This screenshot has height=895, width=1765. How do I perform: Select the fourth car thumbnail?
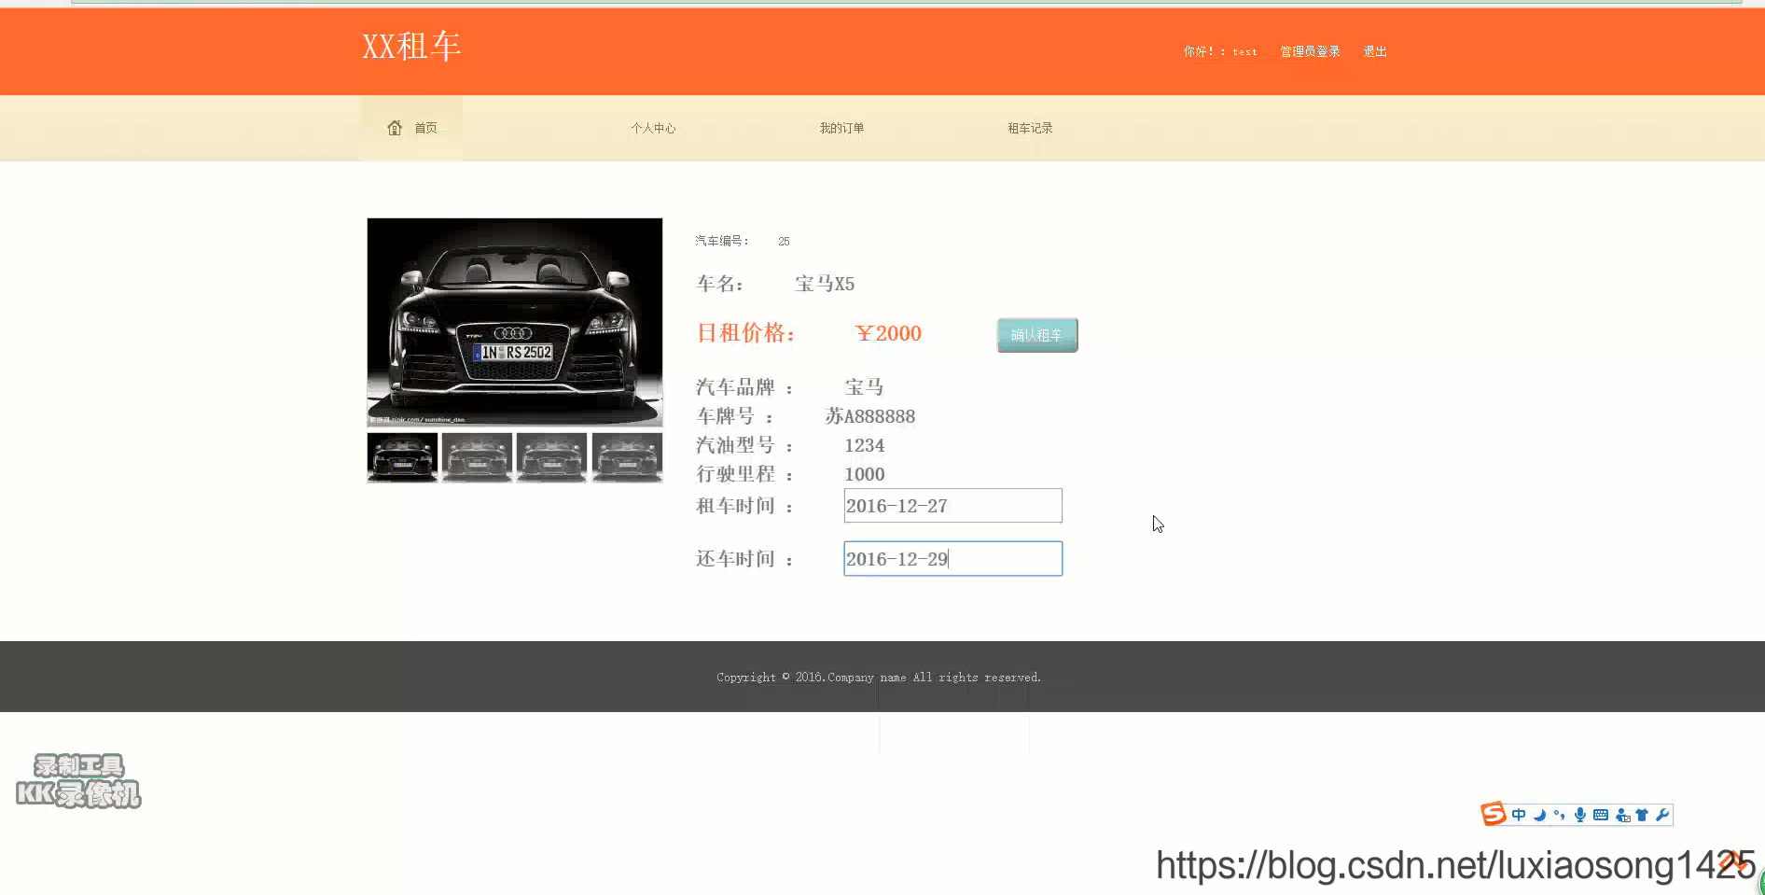[627, 457]
